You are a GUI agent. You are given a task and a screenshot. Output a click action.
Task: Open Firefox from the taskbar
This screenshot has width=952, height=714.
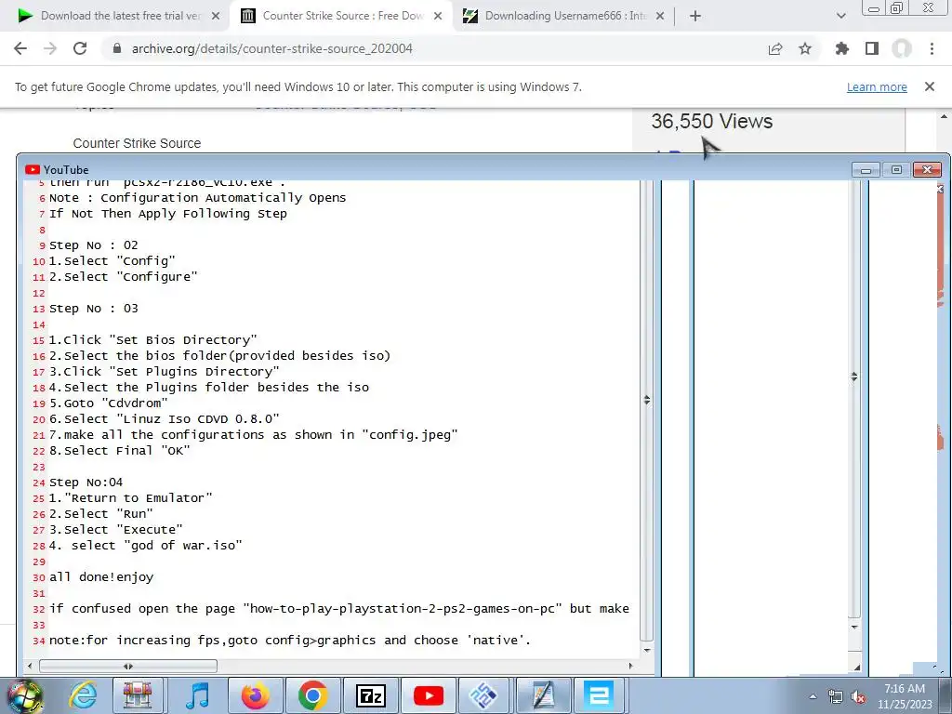pyautogui.click(x=255, y=695)
